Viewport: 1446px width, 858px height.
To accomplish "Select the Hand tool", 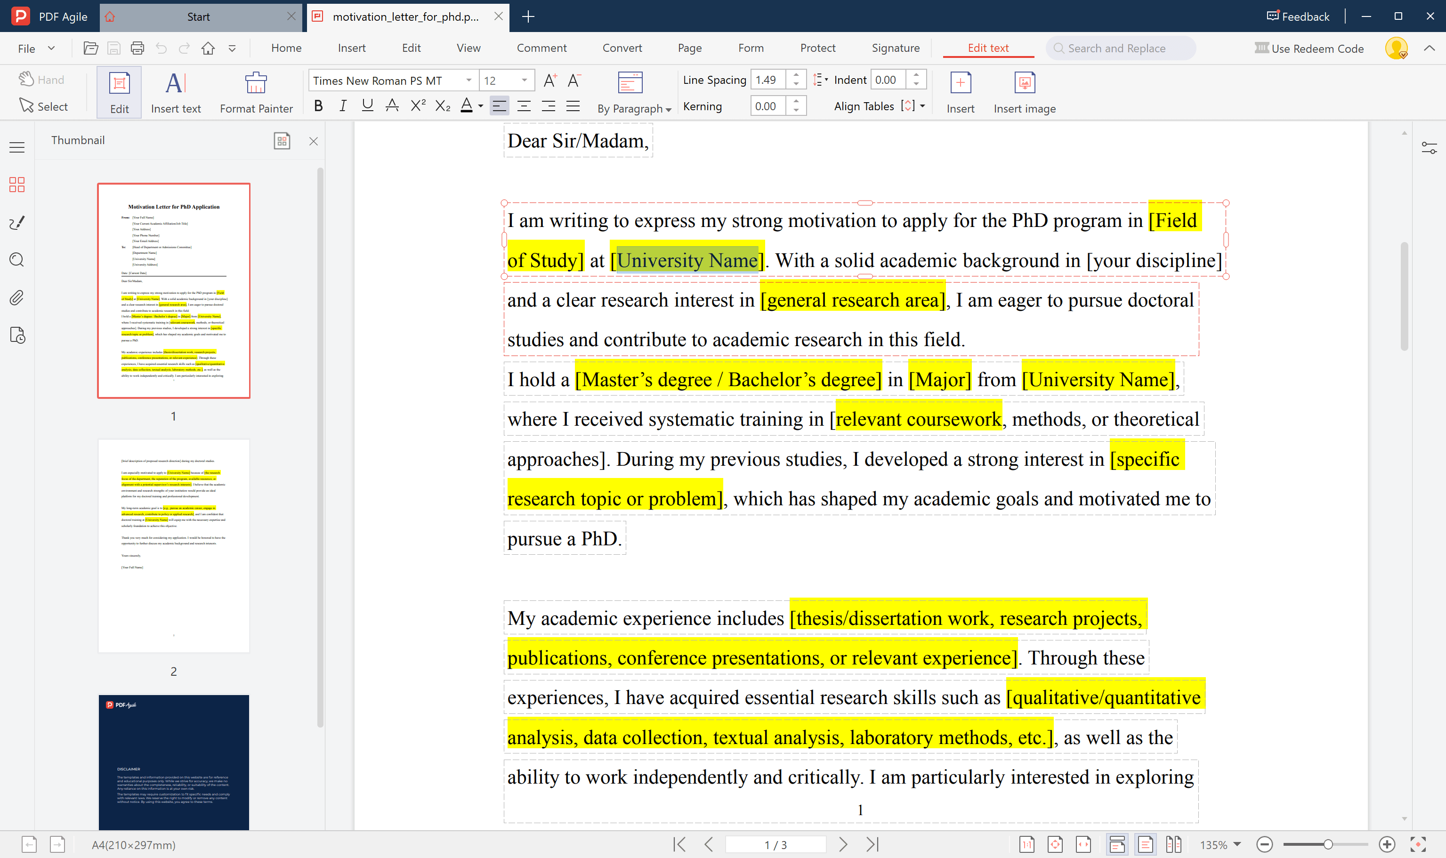I will pyautogui.click(x=41, y=79).
